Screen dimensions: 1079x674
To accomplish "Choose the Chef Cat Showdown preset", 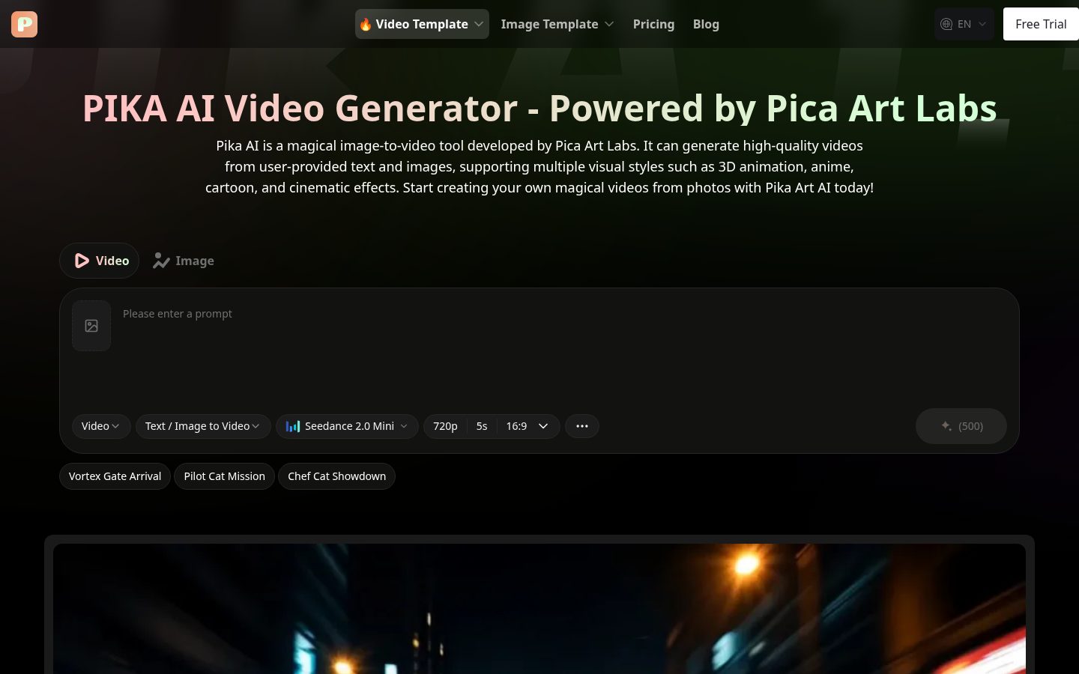I will pyautogui.click(x=336, y=476).
